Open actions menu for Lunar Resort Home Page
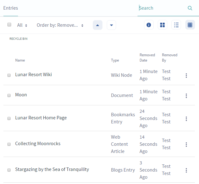This screenshot has height=184, width=199. pyautogui.click(x=186, y=119)
